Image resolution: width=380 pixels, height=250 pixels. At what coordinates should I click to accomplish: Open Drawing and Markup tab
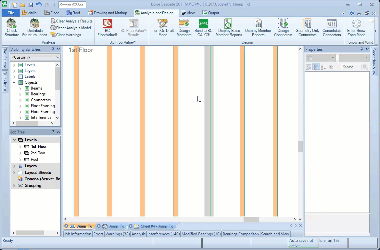108,13
